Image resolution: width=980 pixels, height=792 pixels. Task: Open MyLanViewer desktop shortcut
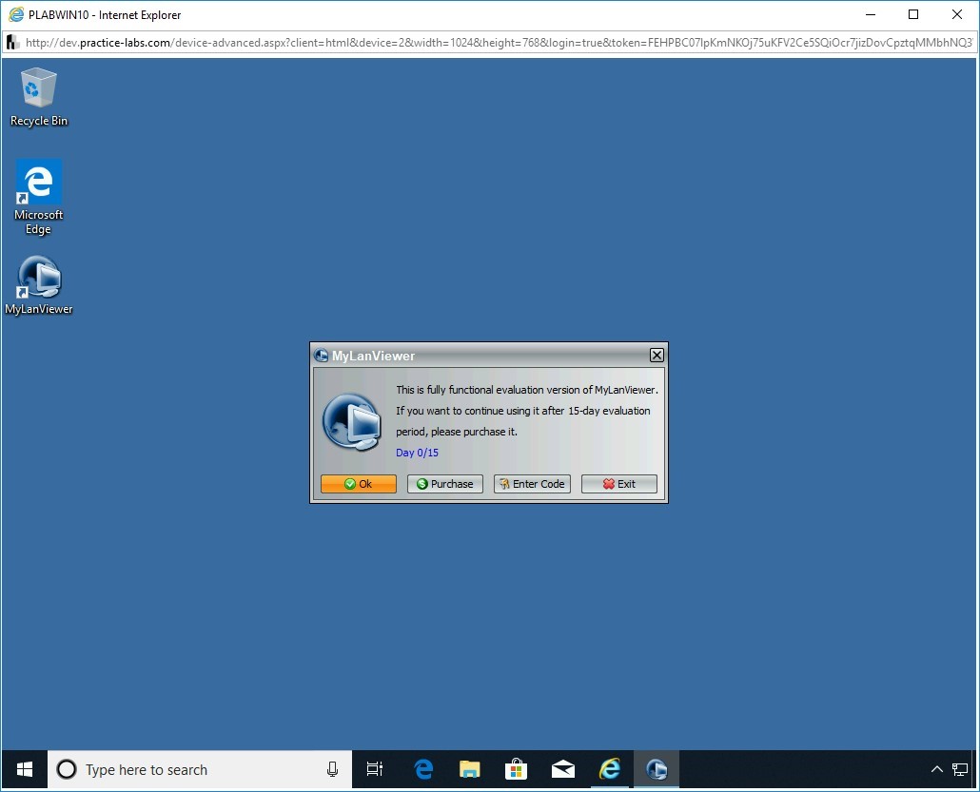(39, 284)
